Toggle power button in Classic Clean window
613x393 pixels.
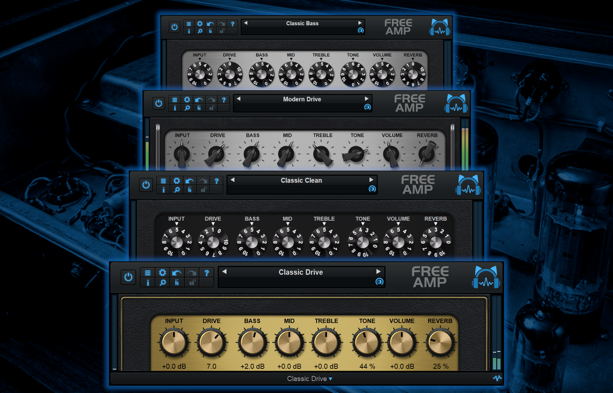[147, 184]
